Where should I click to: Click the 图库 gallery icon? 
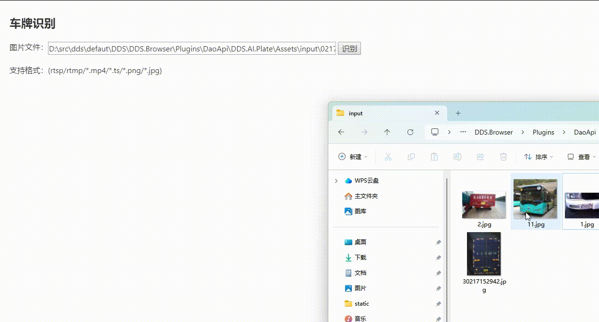[x=348, y=211]
